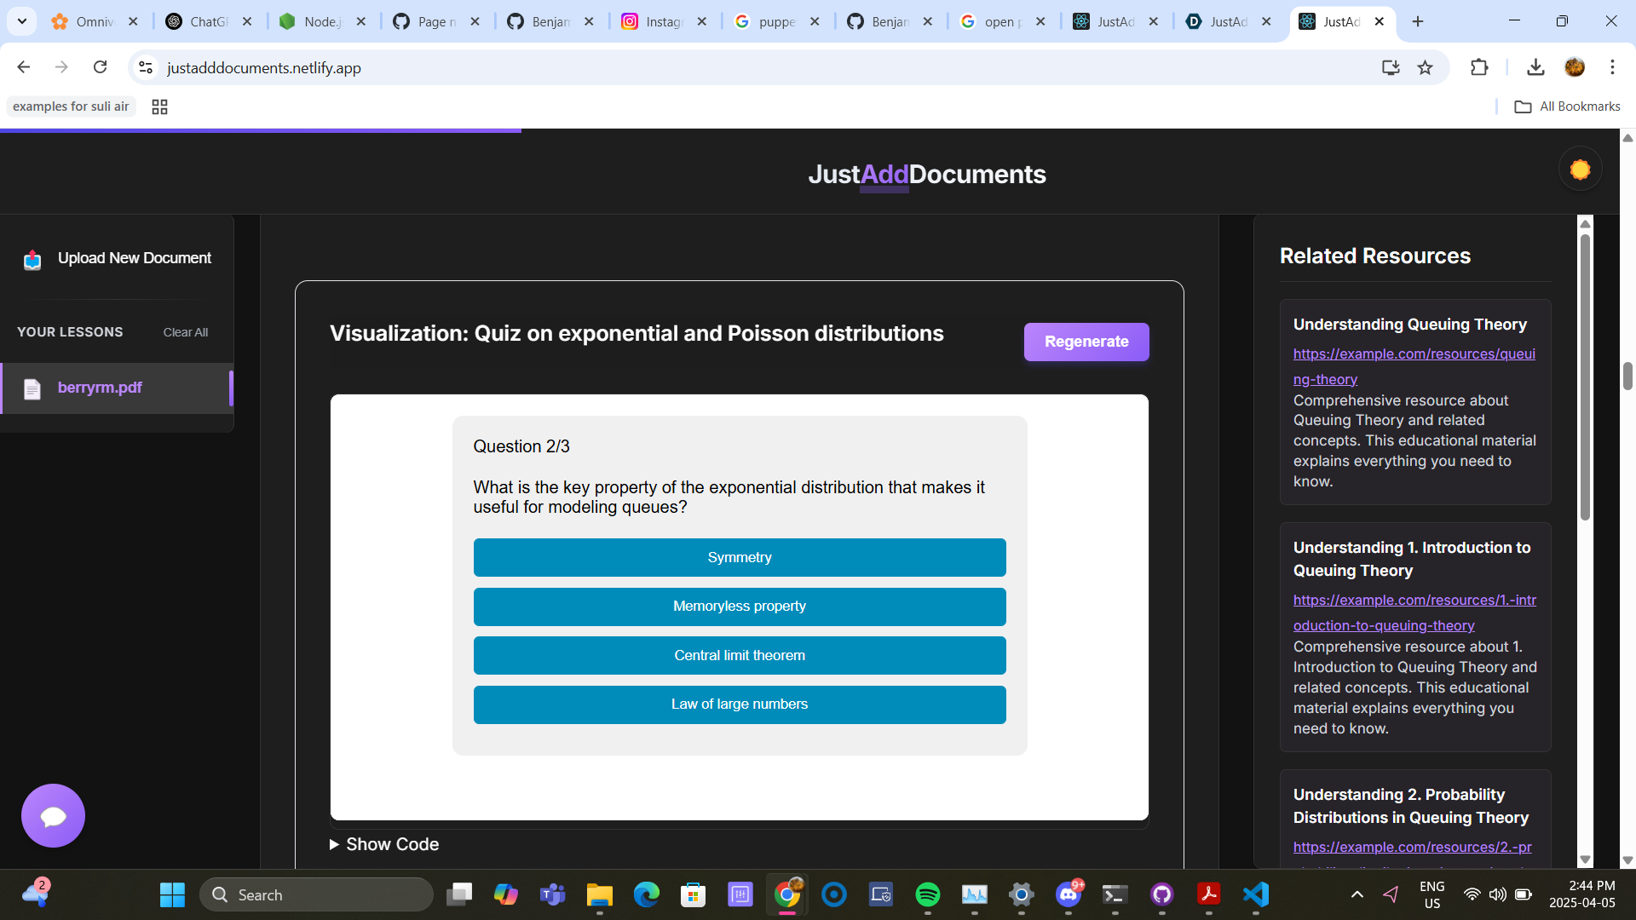Open the All Bookmarks folder
Image resolution: width=1636 pixels, height=920 pixels.
(1567, 106)
